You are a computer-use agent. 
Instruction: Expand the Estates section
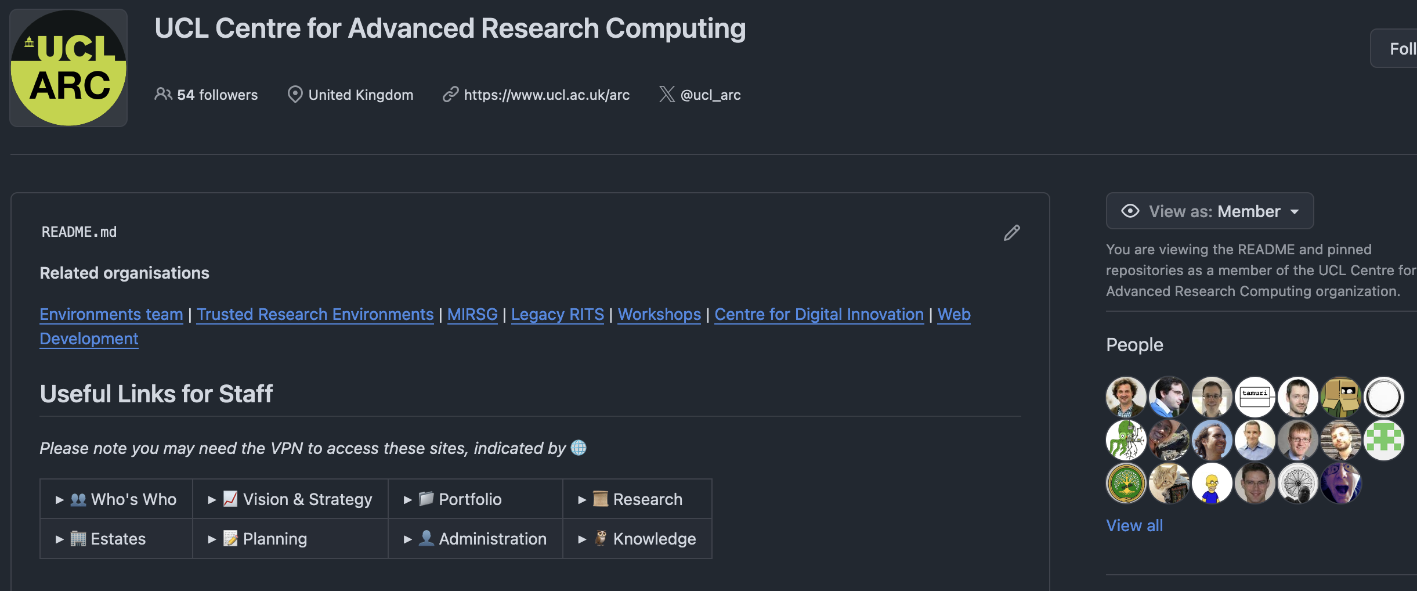(60, 539)
